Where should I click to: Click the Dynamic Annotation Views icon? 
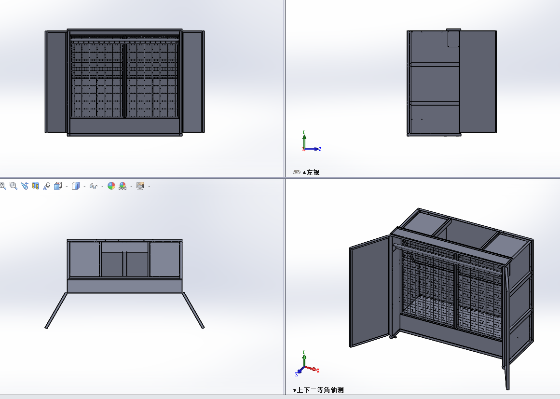tap(47, 186)
